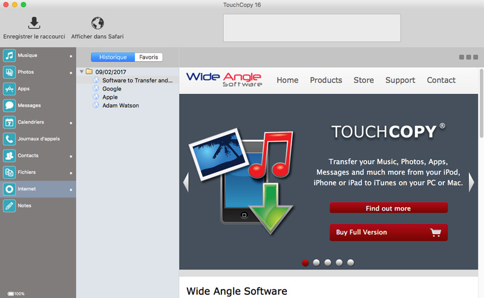Select the third carousel dot
The width and height of the screenshot is (484, 298).
point(328,263)
